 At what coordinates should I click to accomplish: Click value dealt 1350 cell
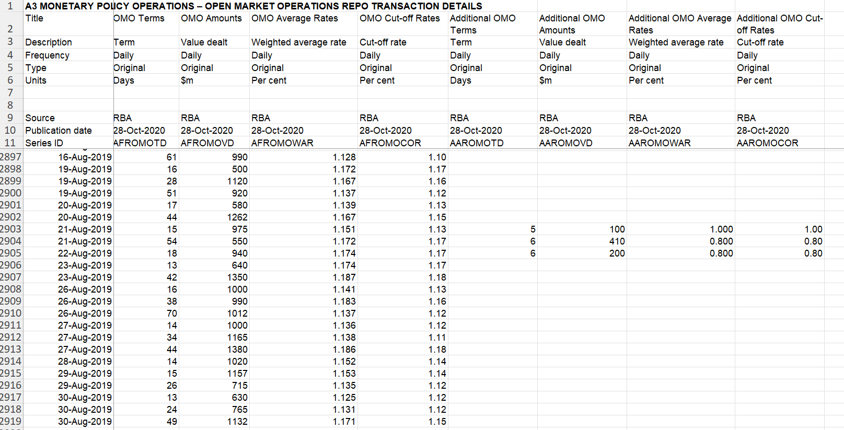pyautogui.click(x=214, y=277)
